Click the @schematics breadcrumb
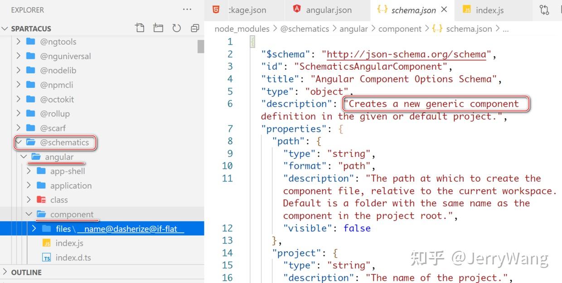The width and height of the screenshot is (562, 283). click(x=305, y=29)
